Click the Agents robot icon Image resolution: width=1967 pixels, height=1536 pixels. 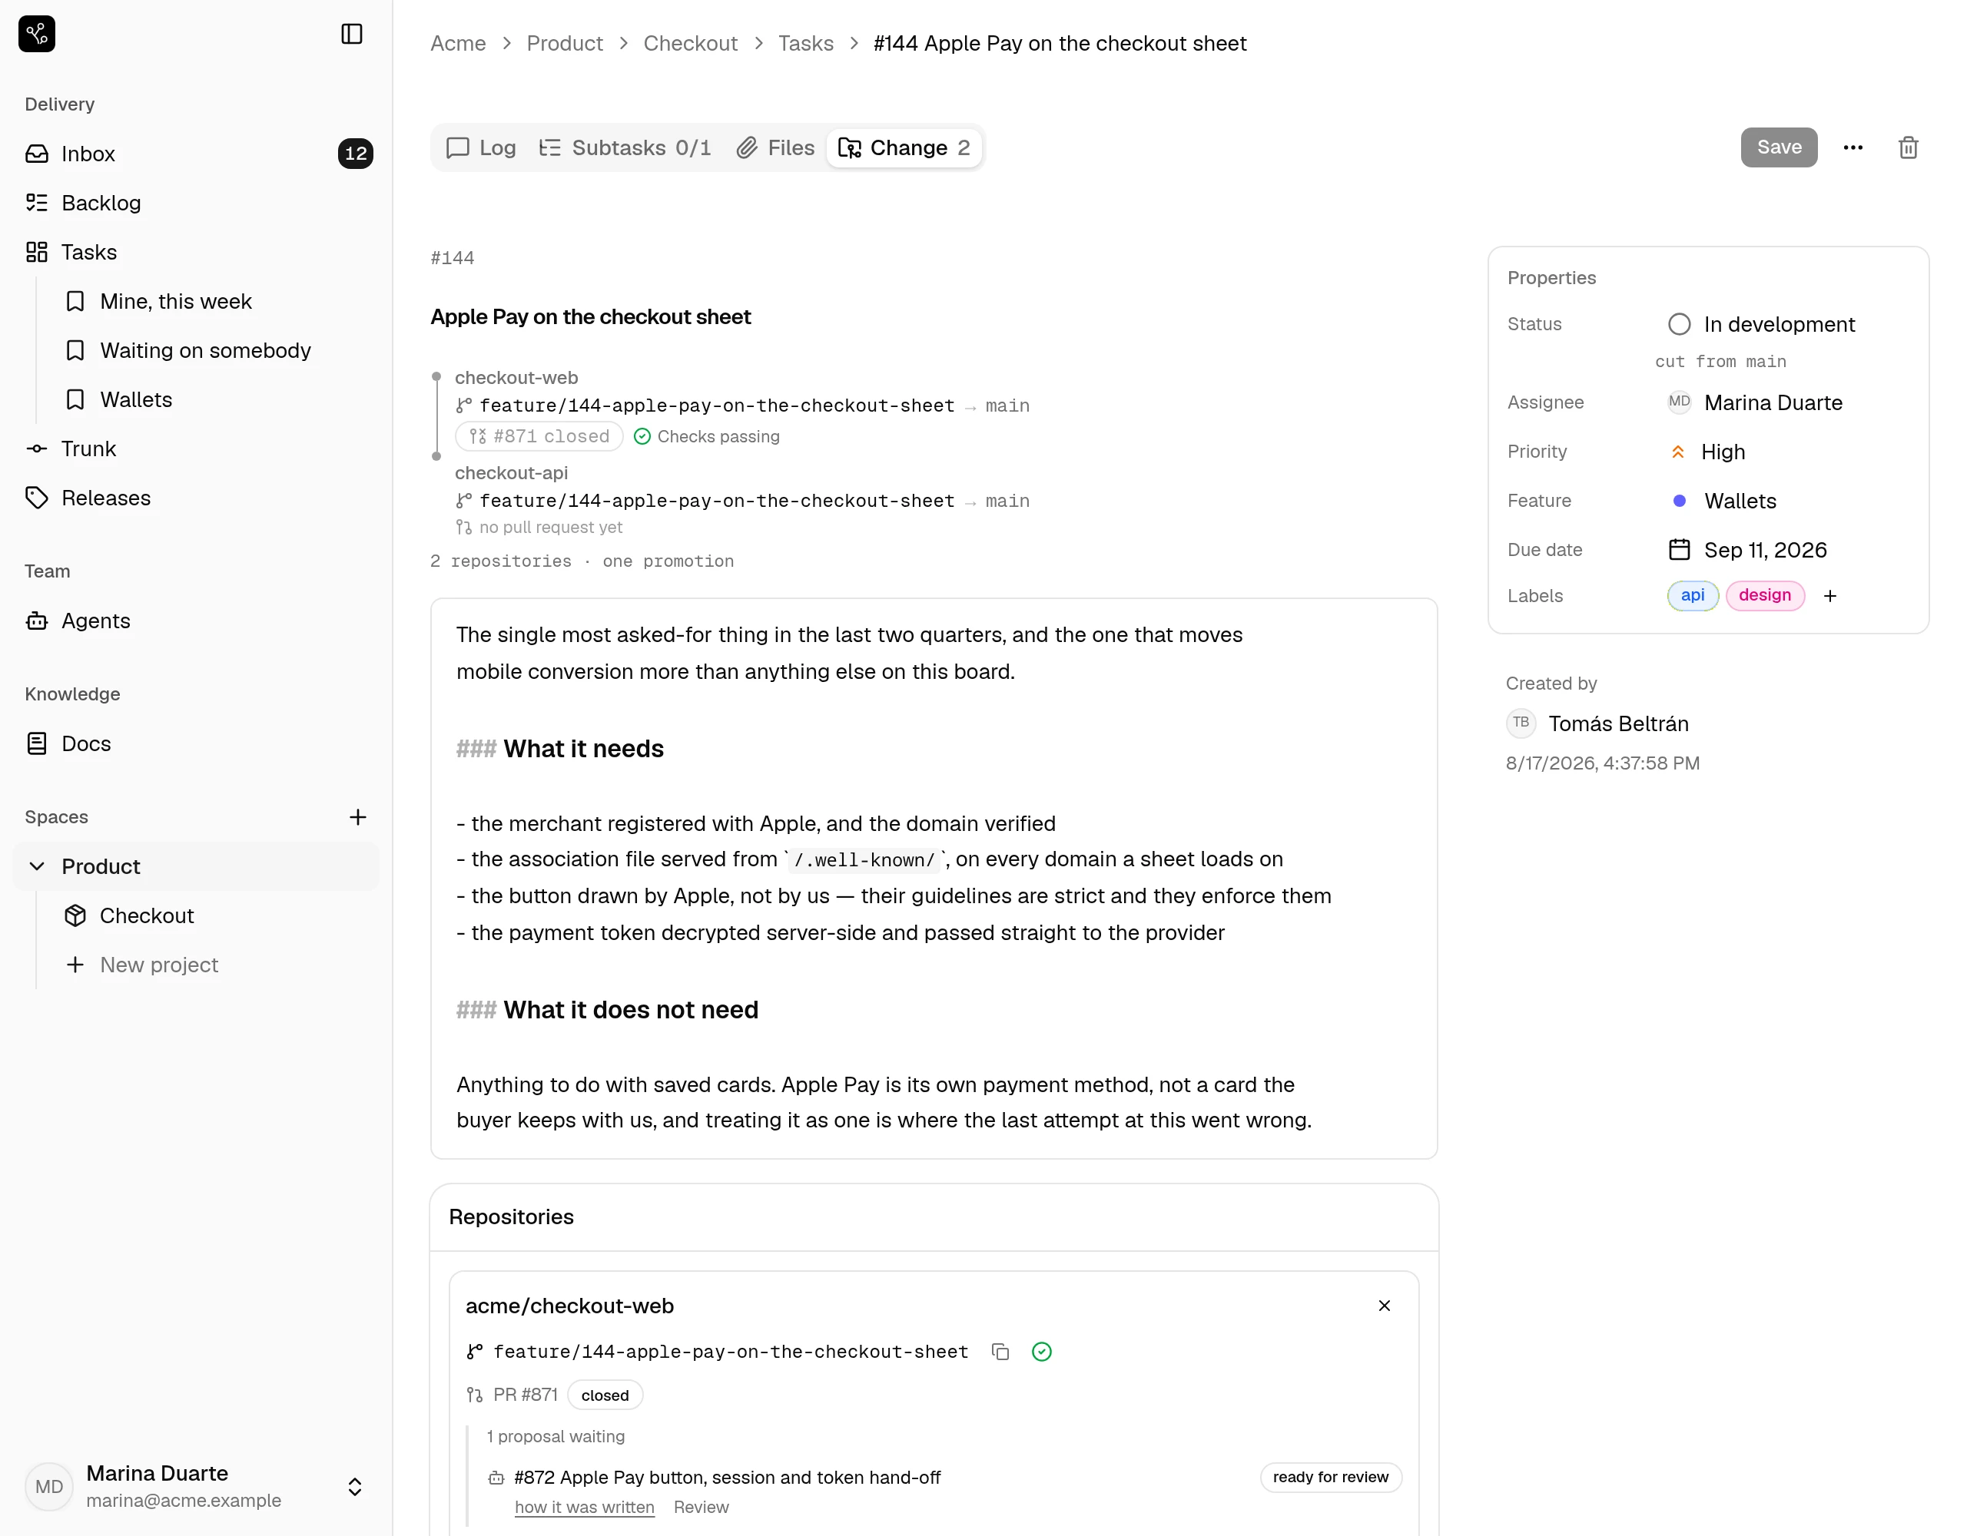37,621
